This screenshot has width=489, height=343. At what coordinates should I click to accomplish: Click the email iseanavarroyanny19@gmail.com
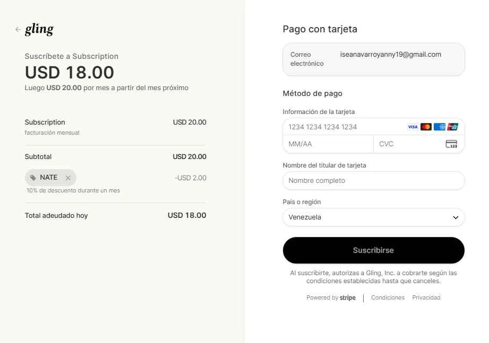coord(390,55)
